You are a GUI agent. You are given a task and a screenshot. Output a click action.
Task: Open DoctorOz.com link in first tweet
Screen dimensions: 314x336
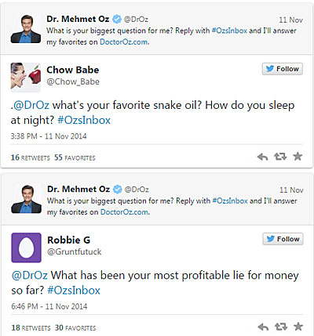coord(124,42)
